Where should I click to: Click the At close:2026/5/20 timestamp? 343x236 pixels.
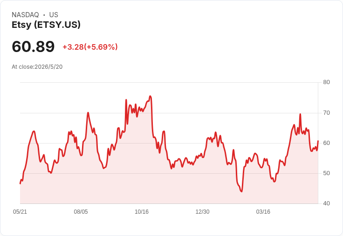(x=37, y=67)
